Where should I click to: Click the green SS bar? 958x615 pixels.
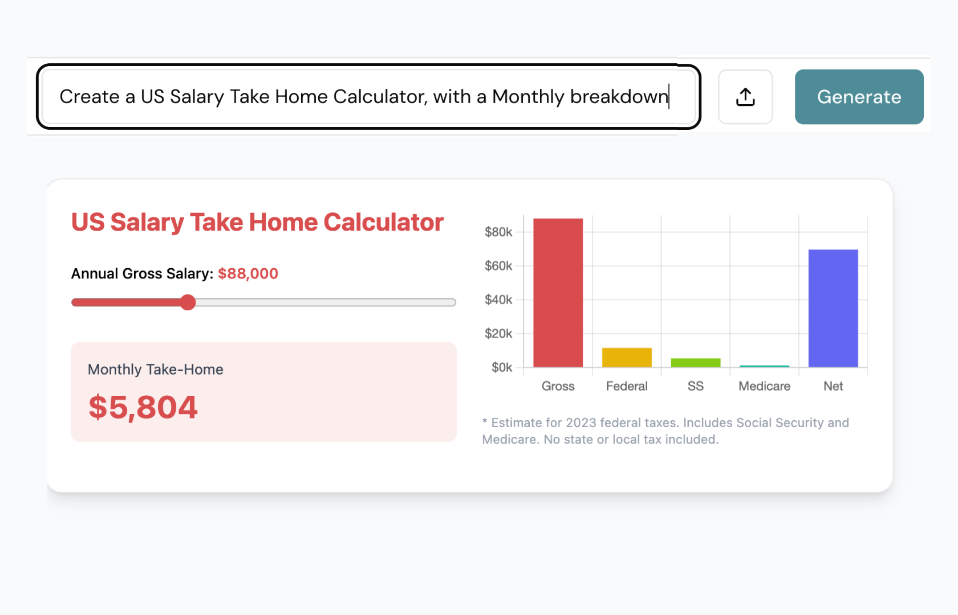[x=695, y=362]
